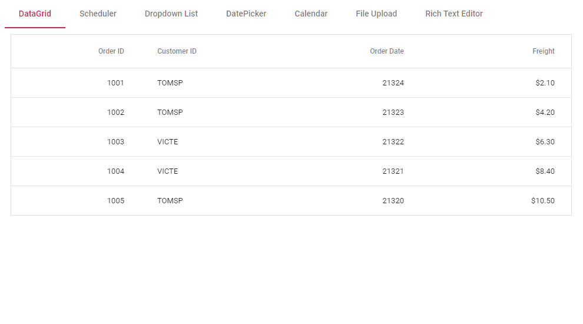This screenshot has height=324, width=583.
Task: Click VICTE in order 1003 row
Action: tap(167, 142)
